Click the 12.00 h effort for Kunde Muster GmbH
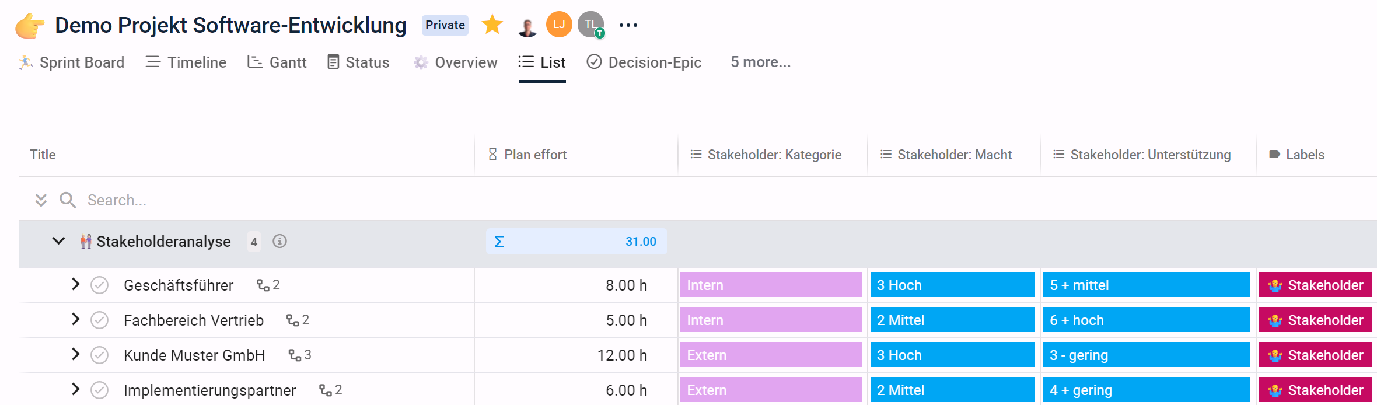 622,355
